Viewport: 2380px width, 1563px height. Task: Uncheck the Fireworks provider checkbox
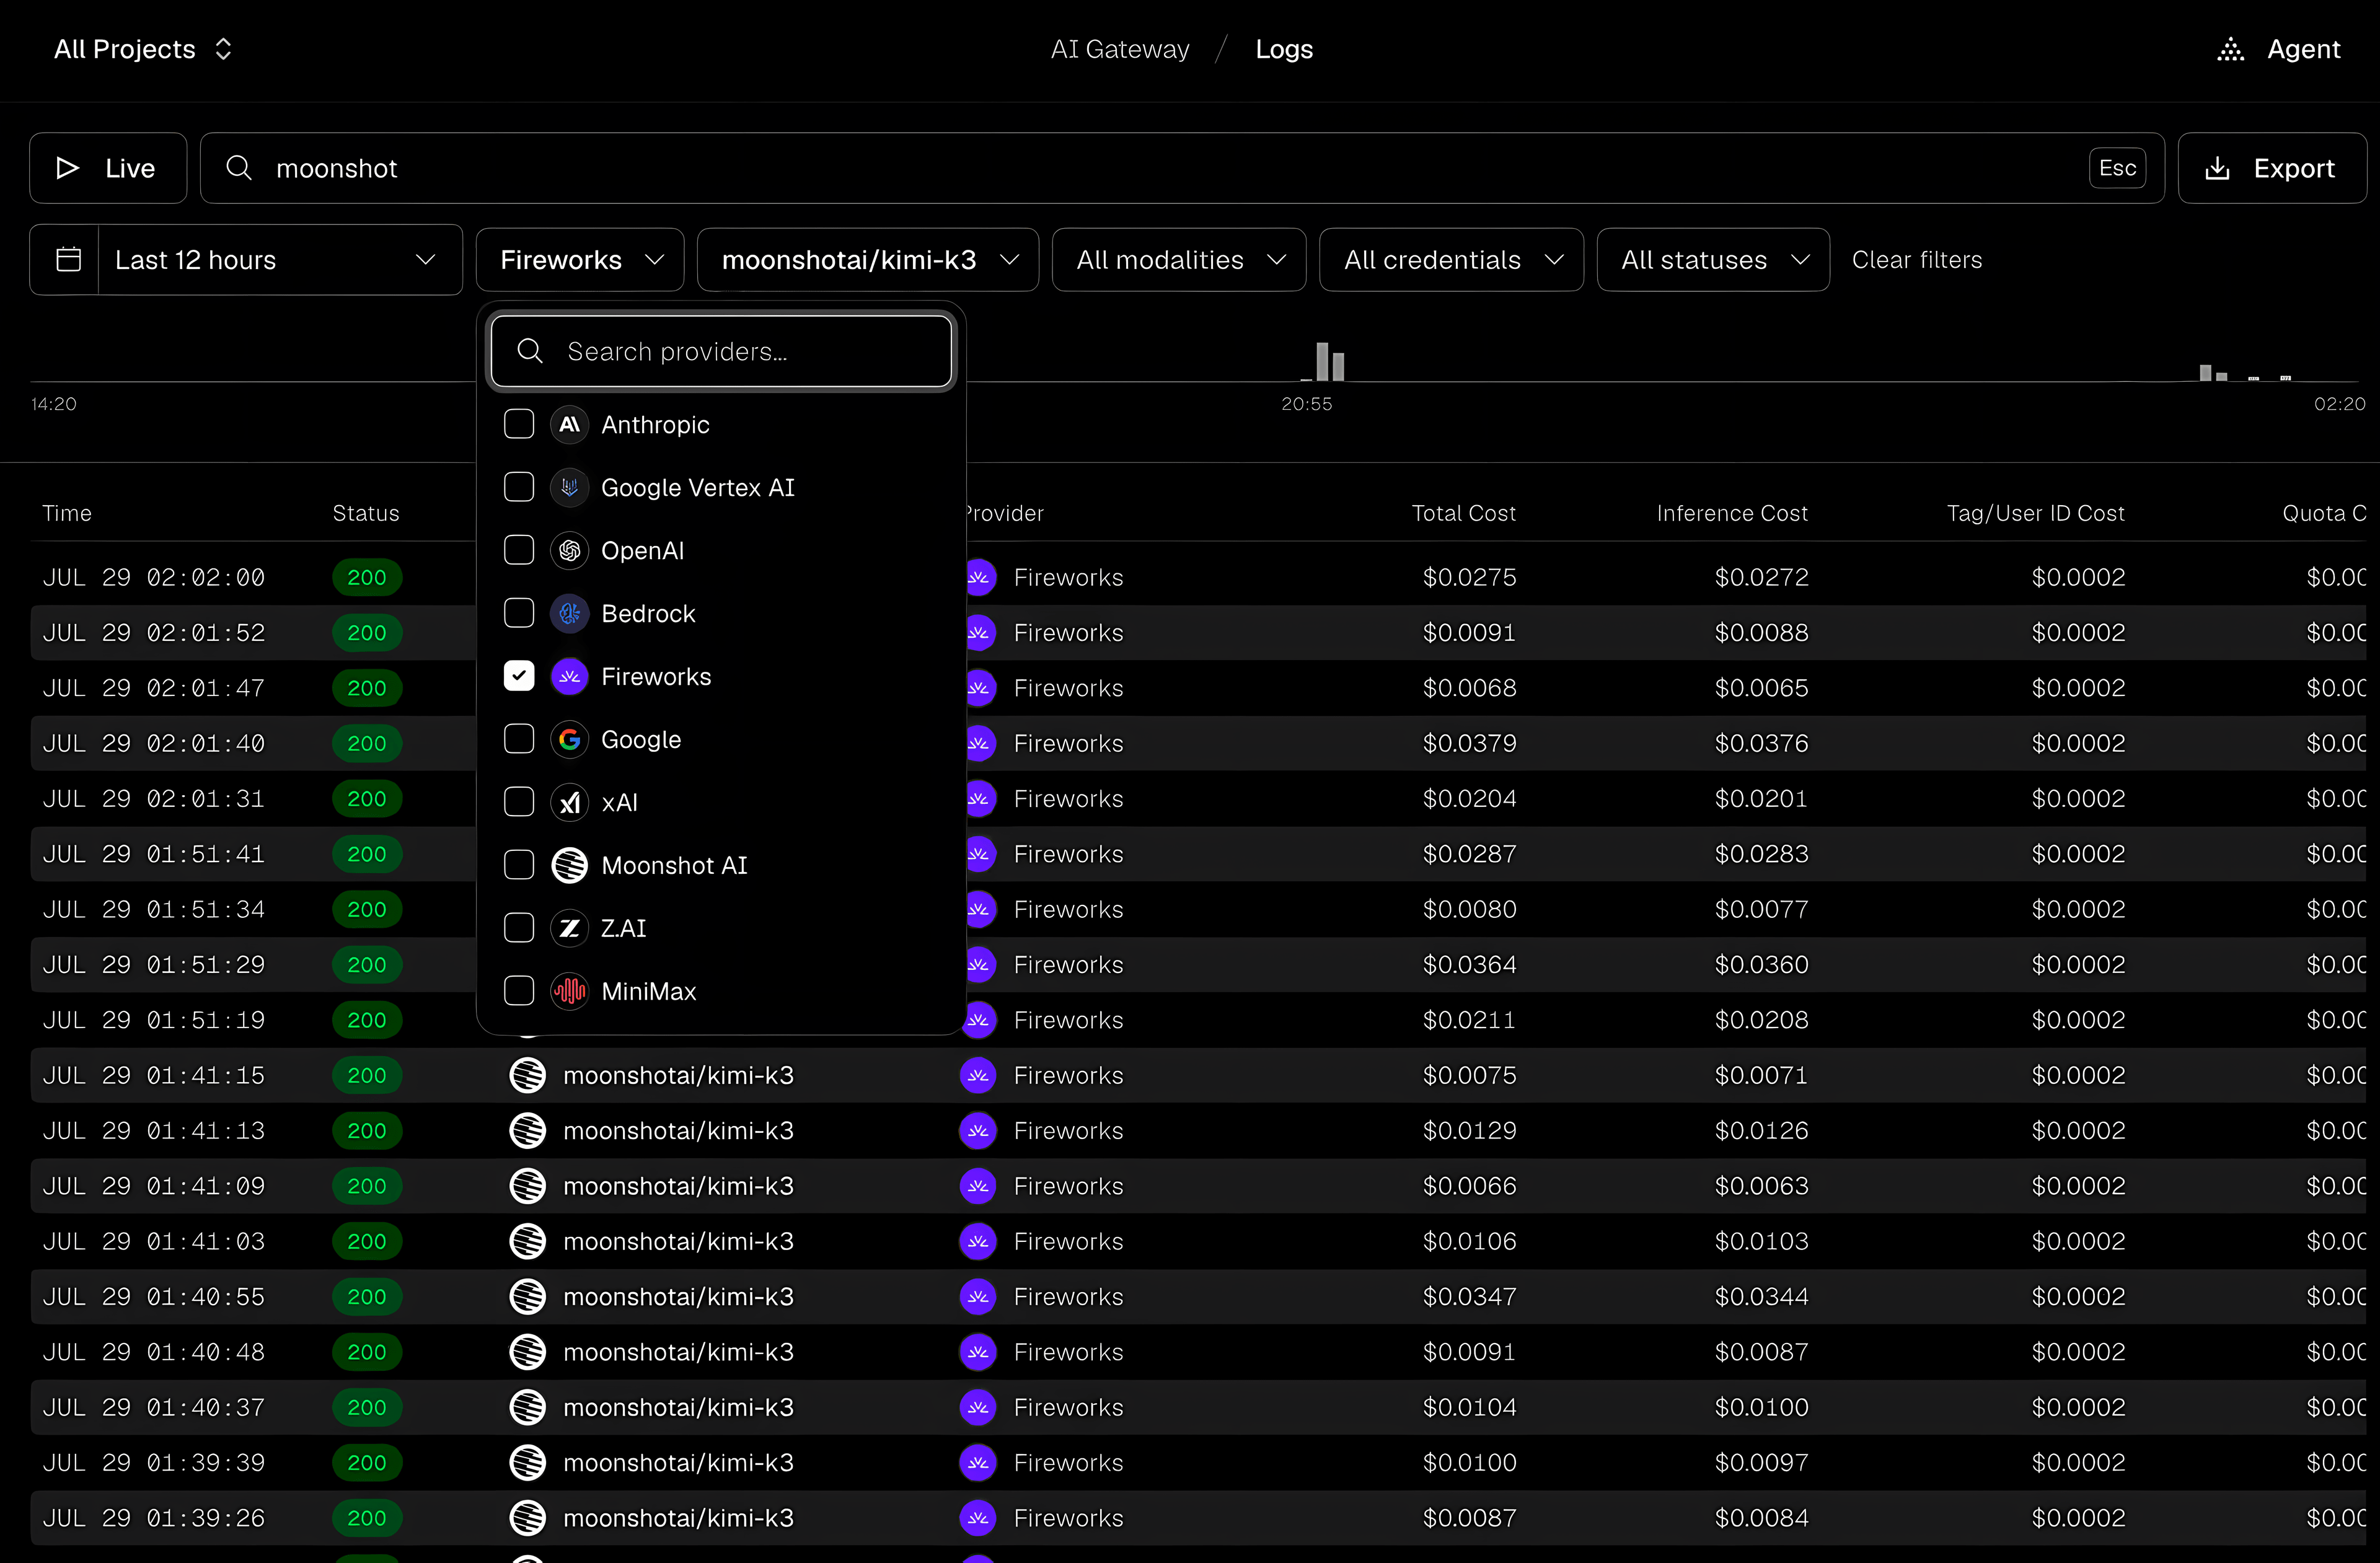(x=519, y=677)
